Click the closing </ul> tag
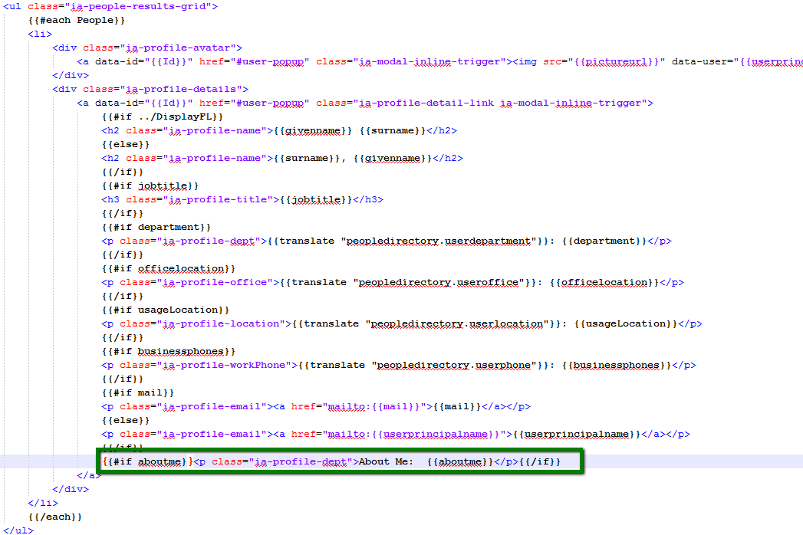Image resolution: width=803 pixels, height=535 pixels. pos(16,530)
